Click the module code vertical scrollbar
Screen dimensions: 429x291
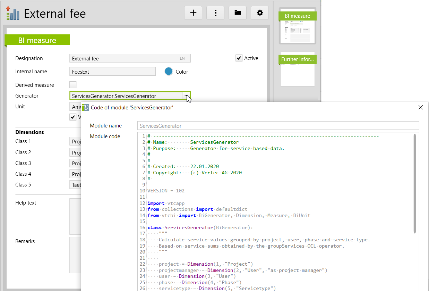tap(414, 184)
